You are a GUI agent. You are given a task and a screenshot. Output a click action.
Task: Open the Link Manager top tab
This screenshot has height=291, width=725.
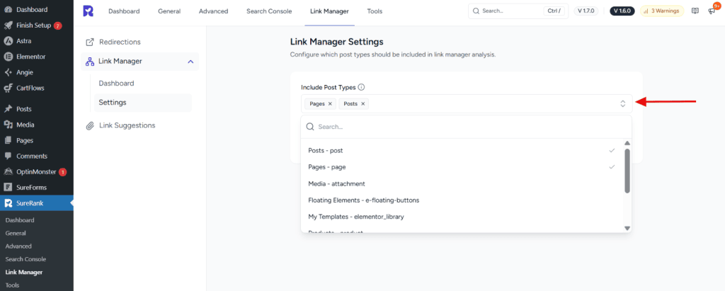(x=330, y=11)
